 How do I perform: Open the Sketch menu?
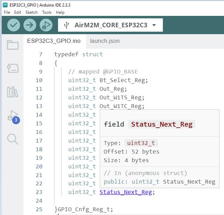pos(31,12)
